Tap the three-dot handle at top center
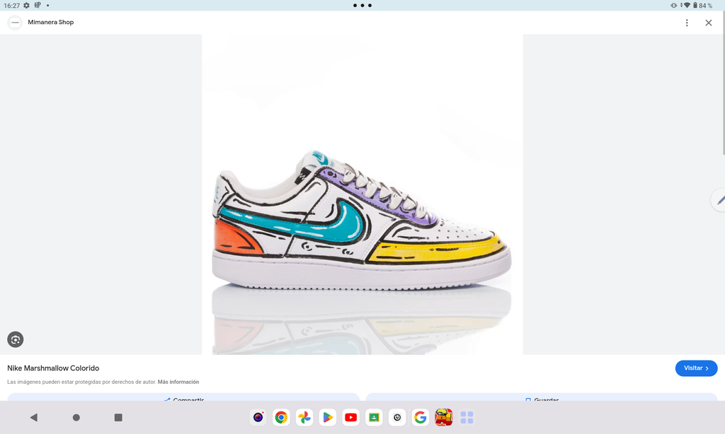This screenshot has width=725, height=434. coord(362,6)
